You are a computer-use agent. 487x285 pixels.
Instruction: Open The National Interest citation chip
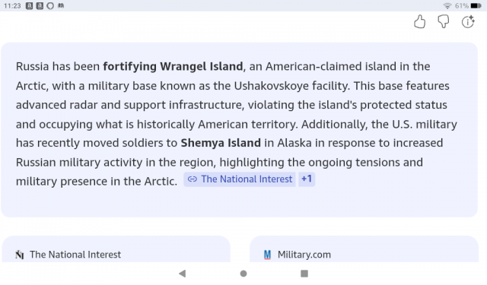click(x=240, y=179)
